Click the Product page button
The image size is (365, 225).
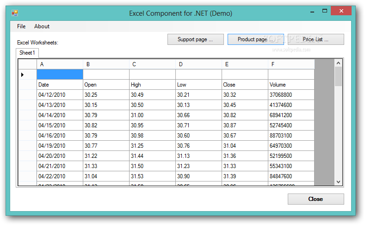point(256,39)
